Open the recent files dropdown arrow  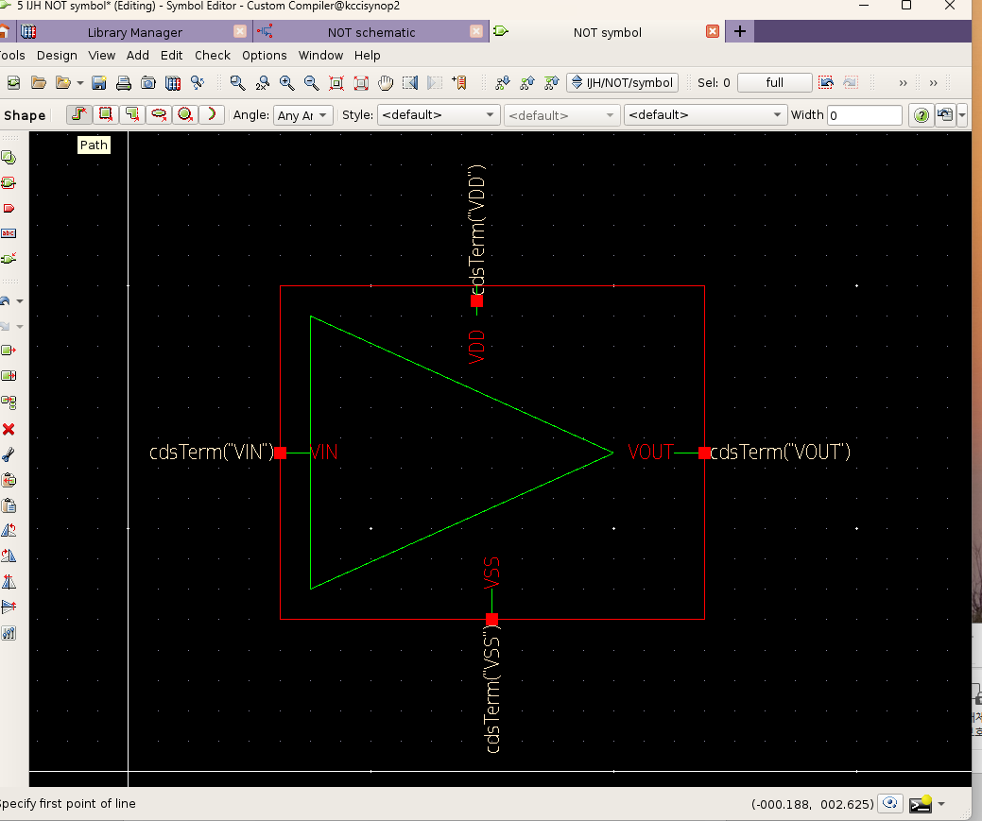pos(79,82)
